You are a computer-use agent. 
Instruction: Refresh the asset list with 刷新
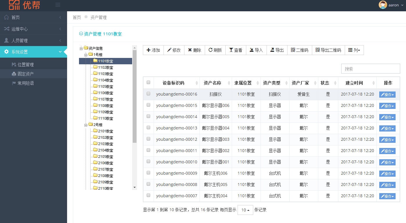pyautogui.click(x=215, y=50)
